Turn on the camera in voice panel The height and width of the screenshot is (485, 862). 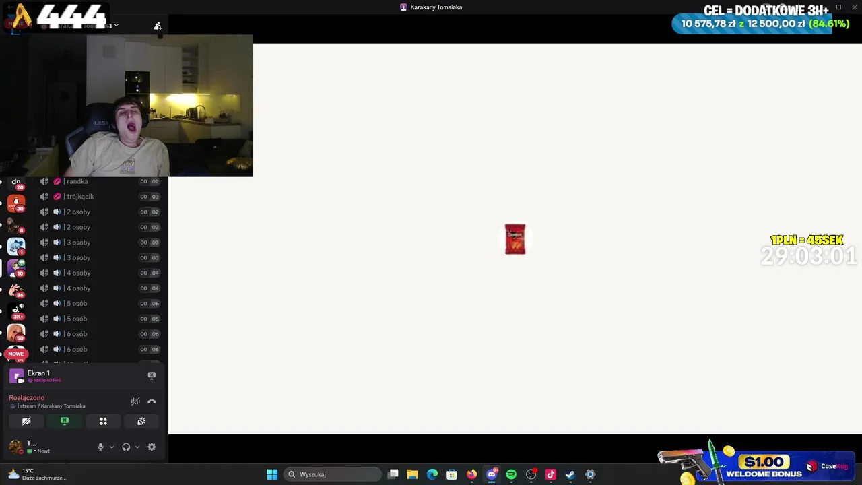[x=26, y=421]
